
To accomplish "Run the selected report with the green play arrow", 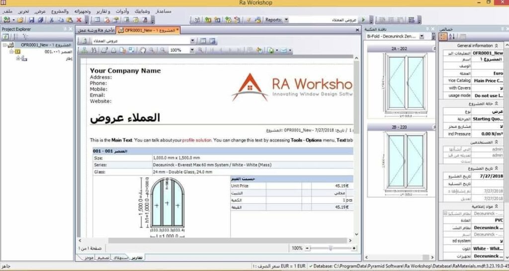I will pyautogui.click(x=363, y=20).
